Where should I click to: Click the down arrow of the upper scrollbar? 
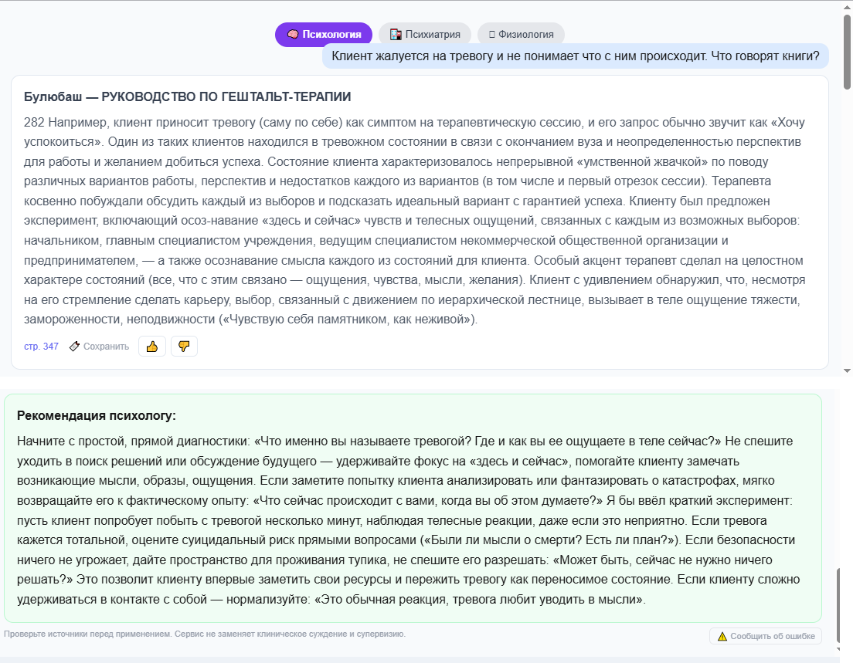[x=847, y=370]
